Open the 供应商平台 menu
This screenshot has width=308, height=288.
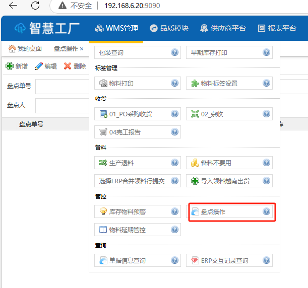(x=223, y=28)
